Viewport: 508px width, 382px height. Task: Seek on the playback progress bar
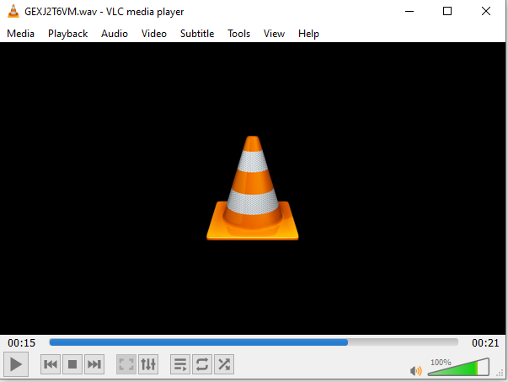[x=254, y=342]
